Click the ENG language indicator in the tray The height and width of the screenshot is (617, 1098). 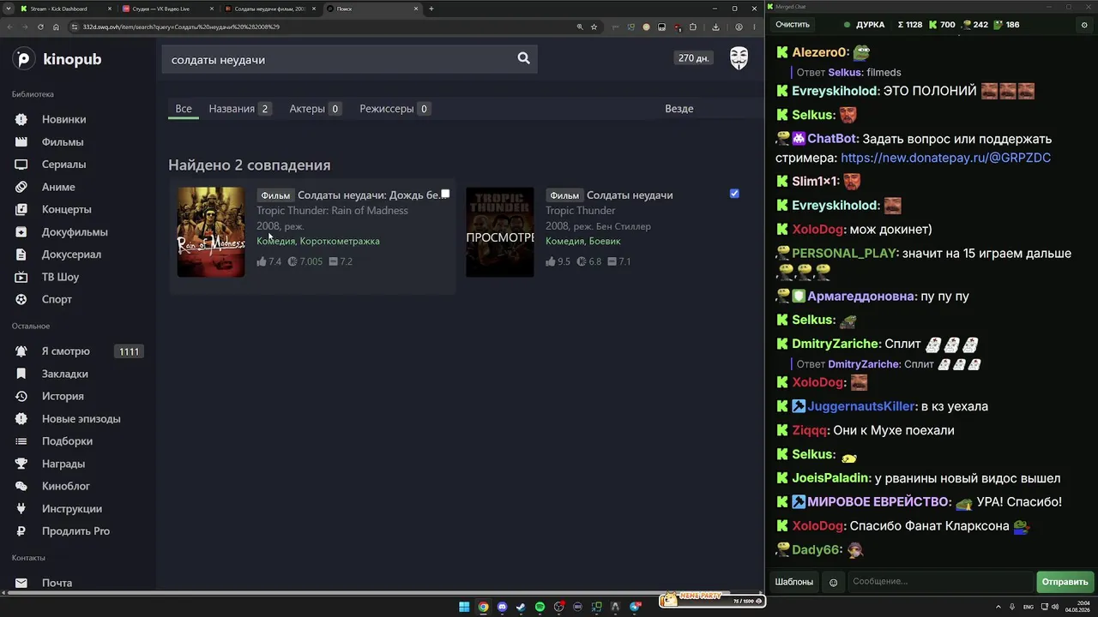click(1029, 607)
